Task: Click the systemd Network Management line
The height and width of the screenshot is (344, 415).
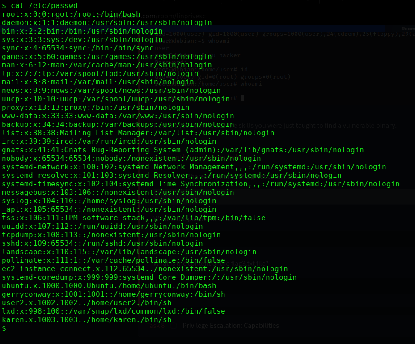Action: point(194,167)
